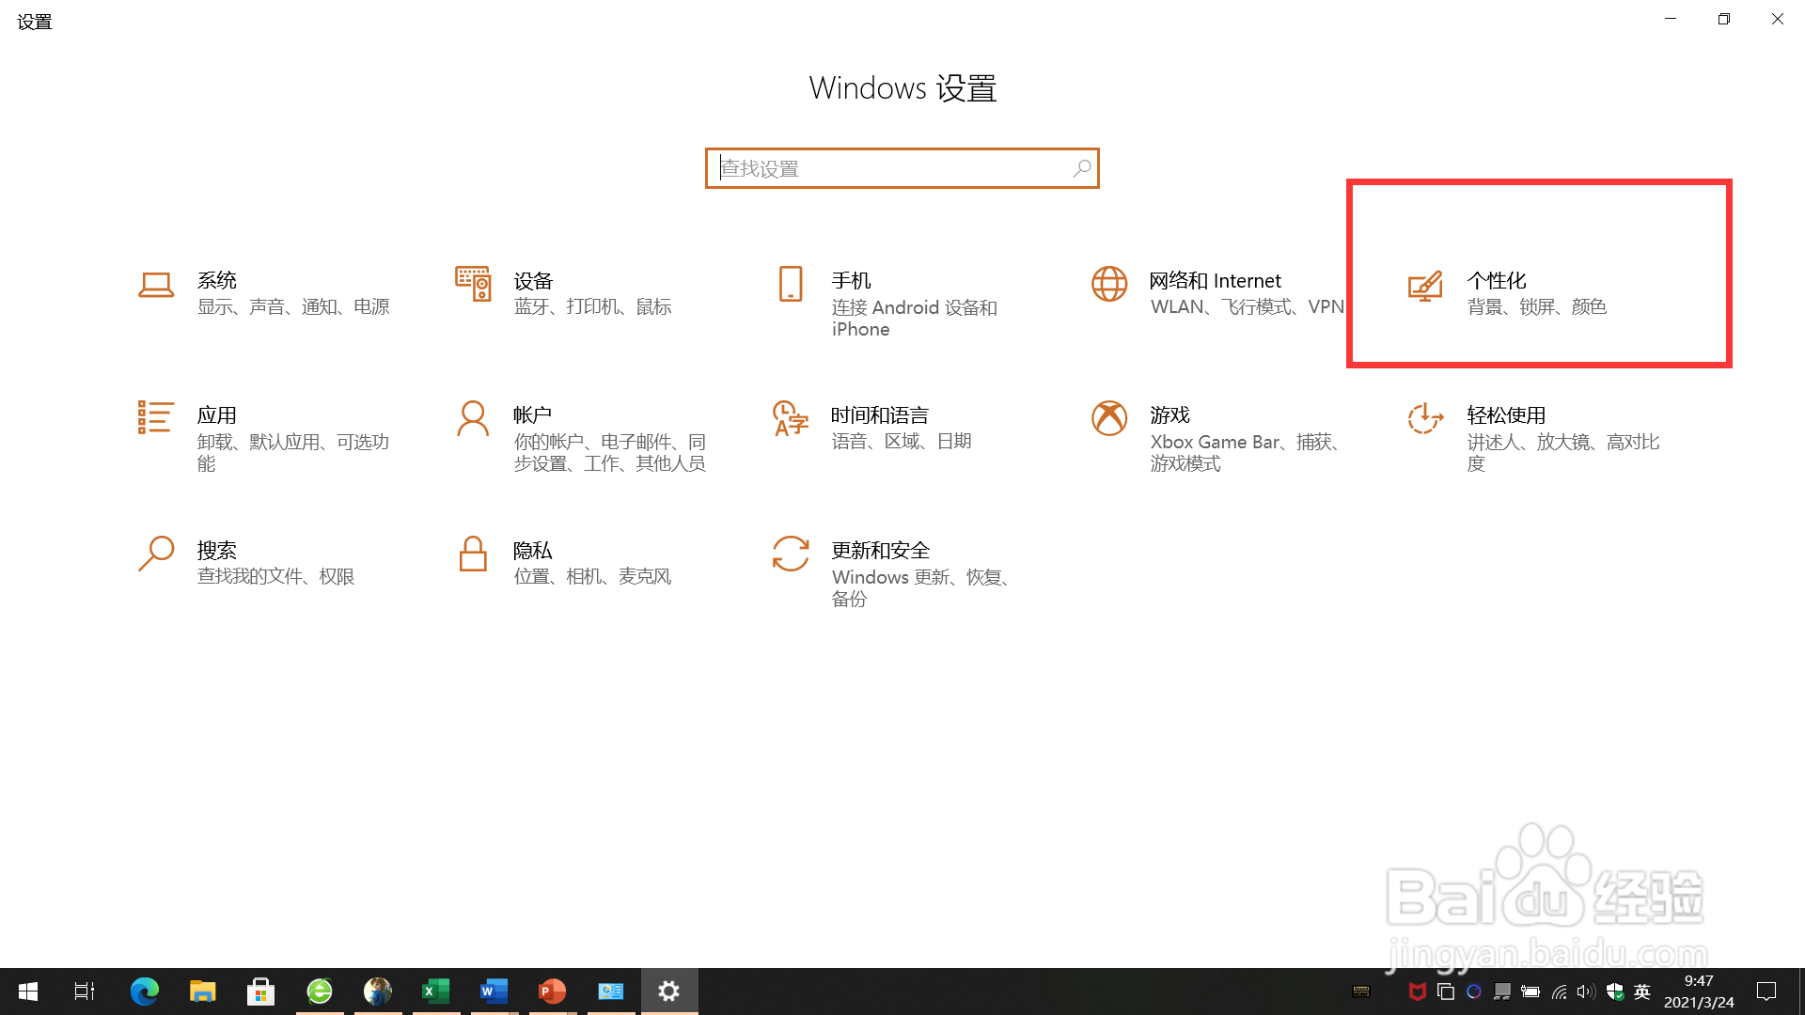The width and height of the screenshot is (1805, 1015).
Task: Open File Explorer from the taskbar
Action: click(202, 991)
